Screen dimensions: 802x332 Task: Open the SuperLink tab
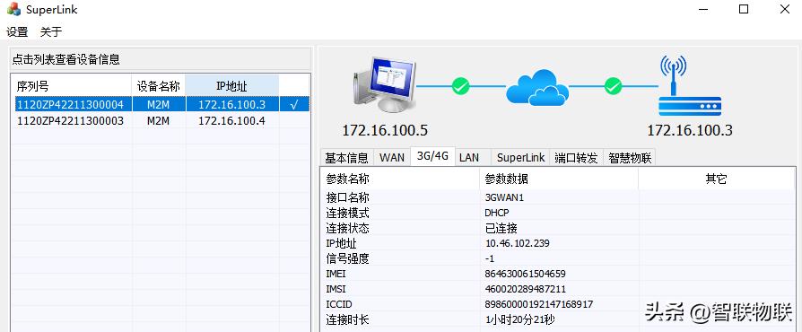(520, 158)
